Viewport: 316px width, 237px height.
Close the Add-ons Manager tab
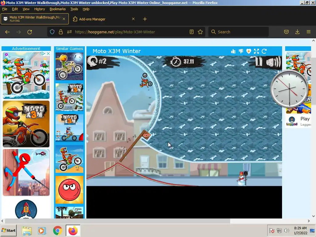(x=133, y=19)
